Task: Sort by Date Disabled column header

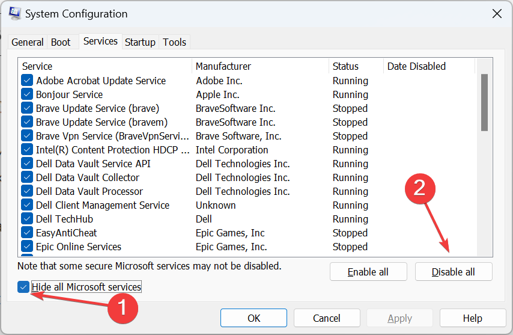Action: [x=429, y=66]
